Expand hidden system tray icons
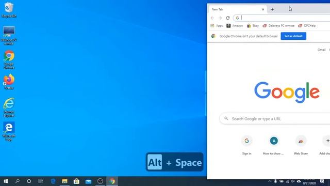The height and width of the screenshot is (186, 330). pos(270,181)
